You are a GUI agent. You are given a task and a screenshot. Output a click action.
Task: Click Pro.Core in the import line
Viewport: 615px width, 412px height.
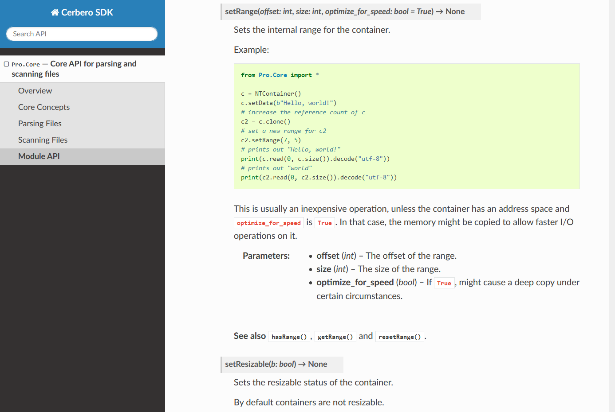272,75
